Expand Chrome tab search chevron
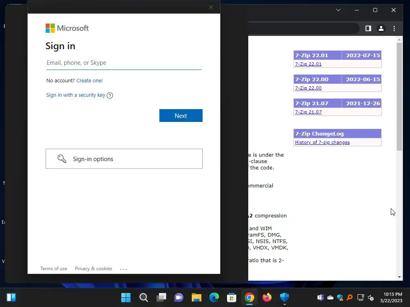The width and height of the screenshot is (410, 307). pos(338,10)
